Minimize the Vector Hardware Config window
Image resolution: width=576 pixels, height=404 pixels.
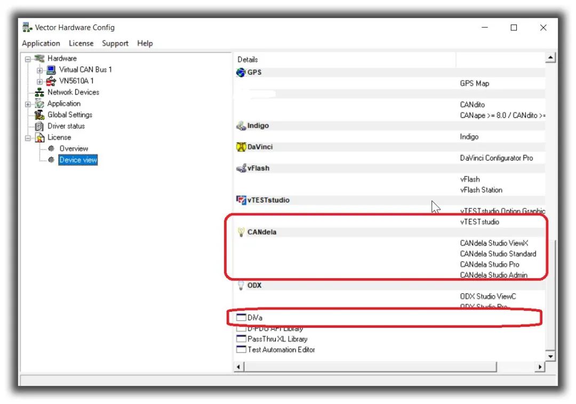484,28
